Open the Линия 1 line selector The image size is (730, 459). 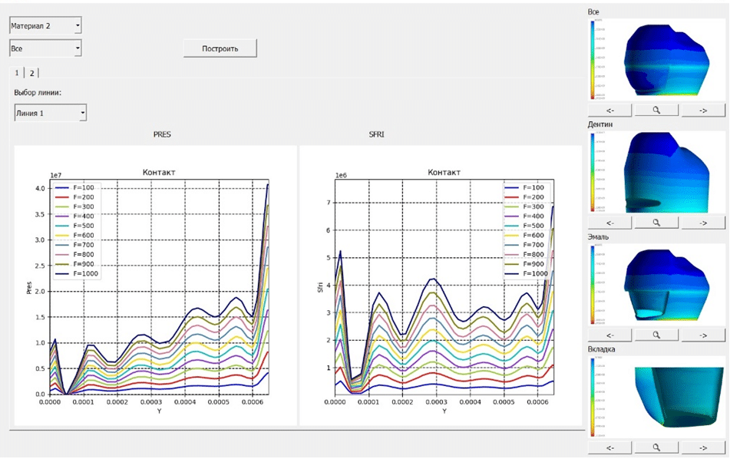[51, 113]
